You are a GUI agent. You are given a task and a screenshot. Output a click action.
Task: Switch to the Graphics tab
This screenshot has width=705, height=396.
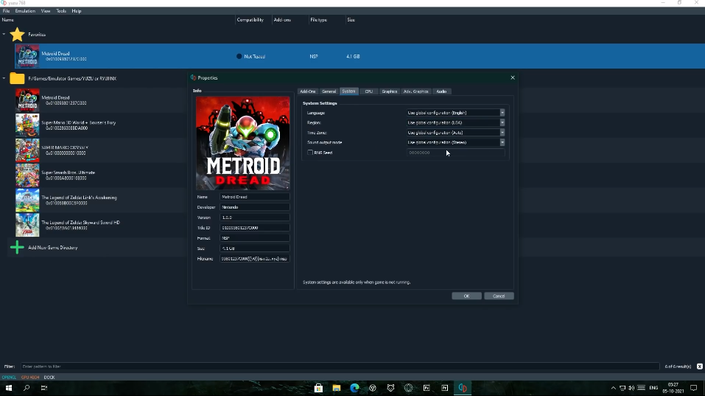(x=390, y=91)
